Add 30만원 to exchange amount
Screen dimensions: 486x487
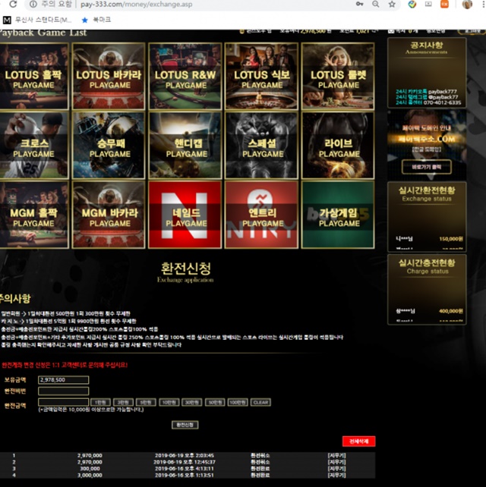pos(192,402)
